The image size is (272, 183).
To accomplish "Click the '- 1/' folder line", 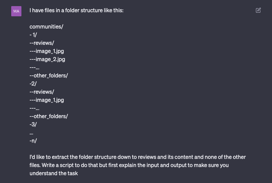I will click(x=33, y=35).
